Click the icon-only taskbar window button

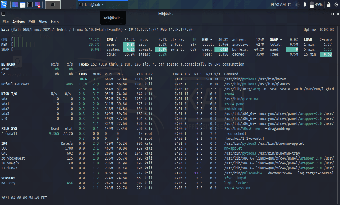coord(53,5)
